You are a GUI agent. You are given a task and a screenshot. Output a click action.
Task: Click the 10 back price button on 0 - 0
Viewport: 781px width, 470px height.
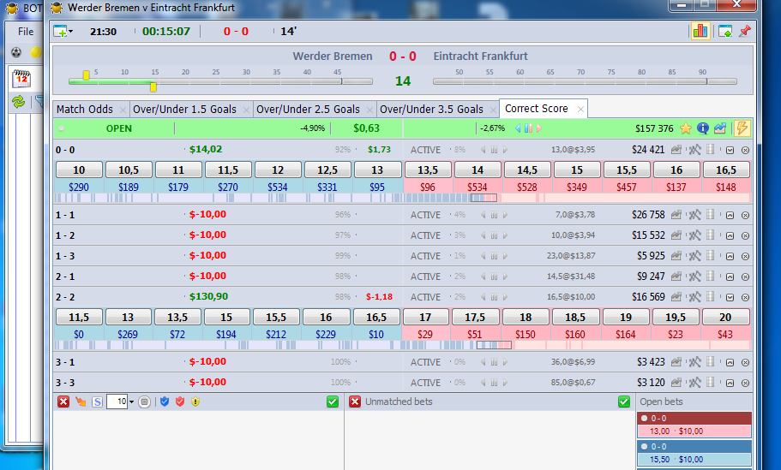pyautogui.click(x=79, y=170)
